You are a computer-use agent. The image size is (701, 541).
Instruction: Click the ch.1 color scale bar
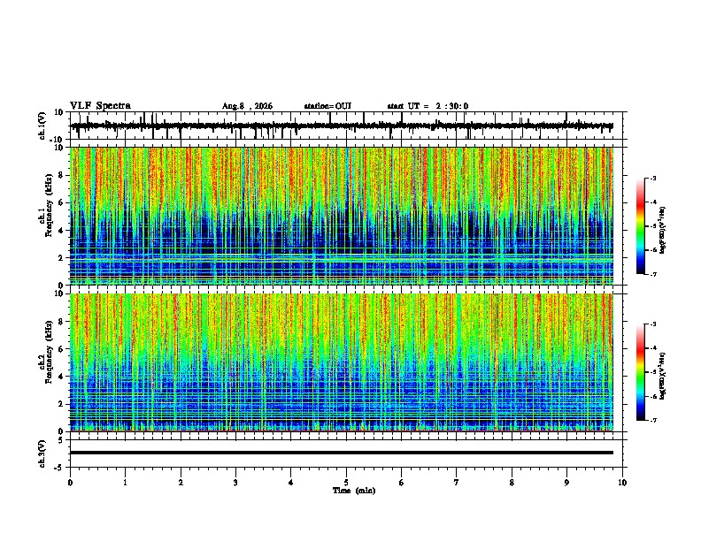click(x=641, y=226)
